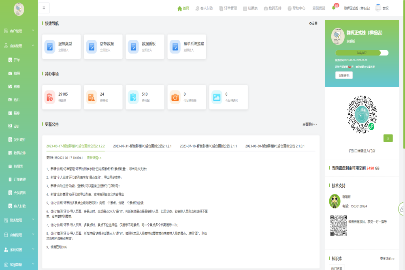
Task: Click the 待分配 icon showing 510
Action: 133,97
